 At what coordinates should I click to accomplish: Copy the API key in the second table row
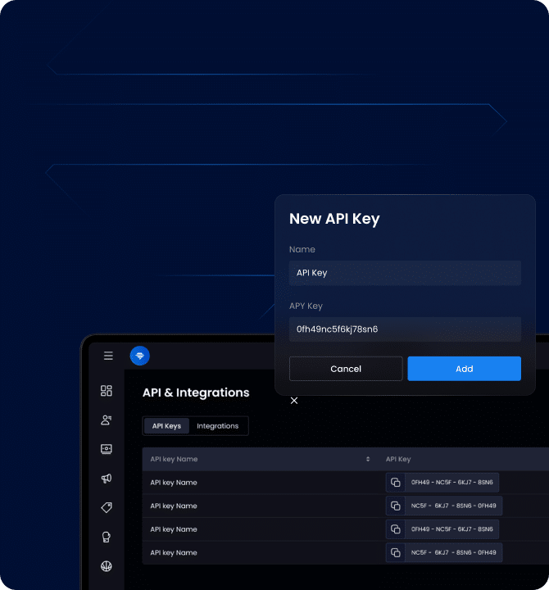click(396, 506)
